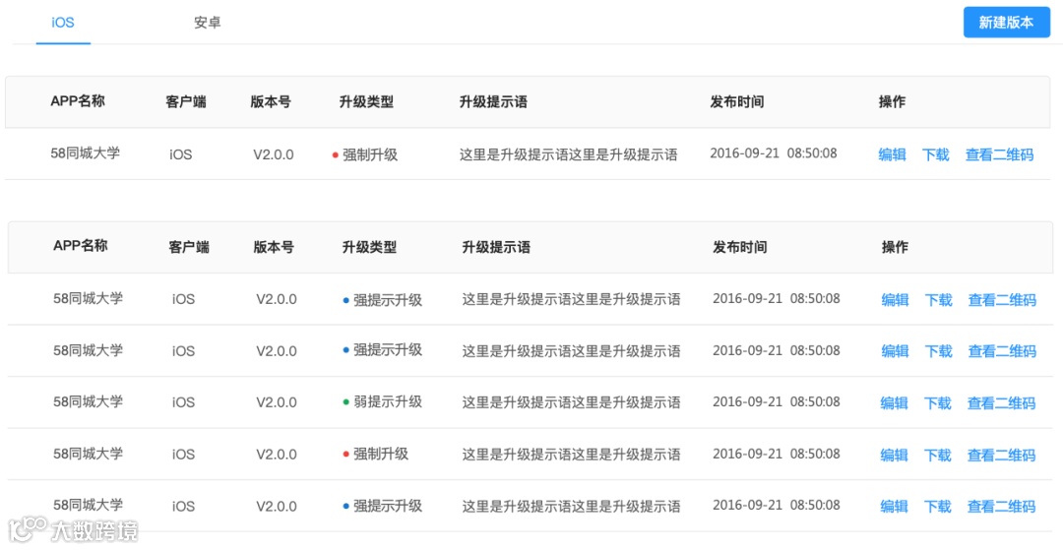Click 下载 in the upper single-row table
1063x550 pixels.
pyautogui.click(x=936, y=154)
